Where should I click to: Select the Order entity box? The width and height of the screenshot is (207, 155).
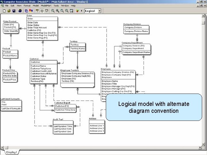click(x=42, y=28)
